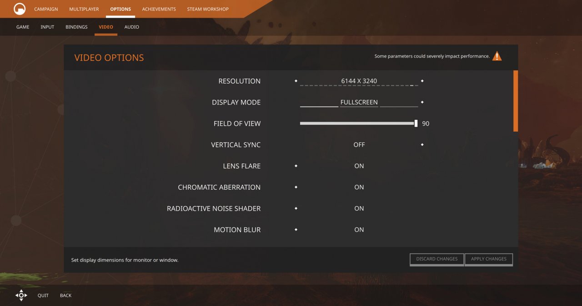Click the Video Options heading
The height and width of the screenshot is (306, 582).
[x=109, y=58]
